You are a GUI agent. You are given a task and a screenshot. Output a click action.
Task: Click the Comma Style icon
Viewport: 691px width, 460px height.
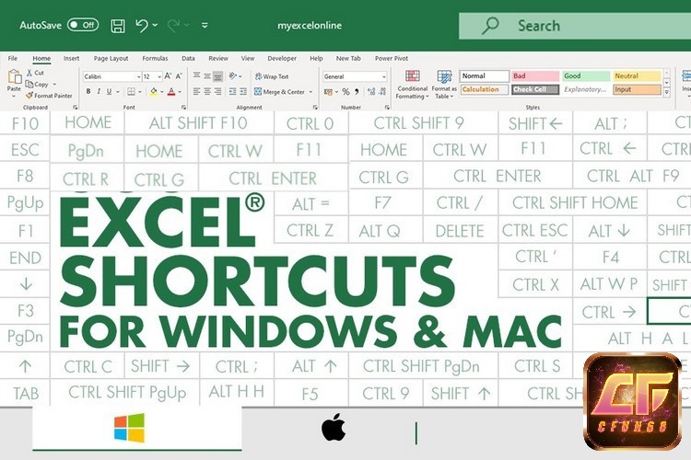pyautogui.click(x=357, y=92)
